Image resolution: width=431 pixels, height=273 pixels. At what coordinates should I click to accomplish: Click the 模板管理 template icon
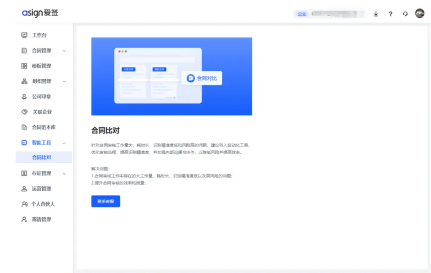tap(24, 66)
